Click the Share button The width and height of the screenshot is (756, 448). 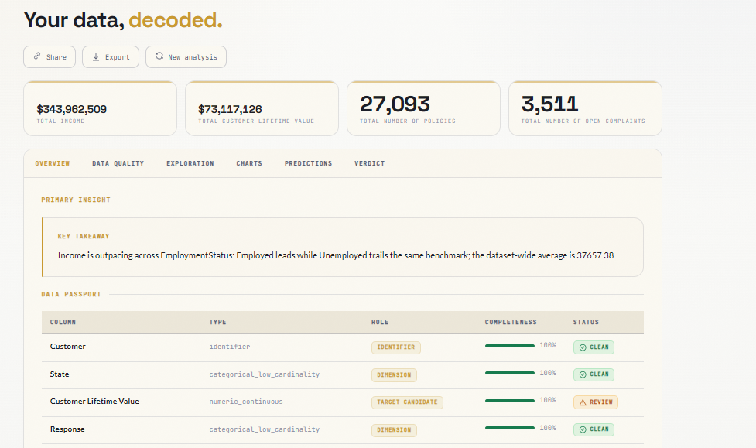[x=50, y=57]
